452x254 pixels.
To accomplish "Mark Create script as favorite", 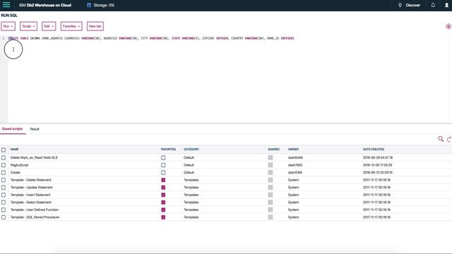I will [x=163, y=172].
